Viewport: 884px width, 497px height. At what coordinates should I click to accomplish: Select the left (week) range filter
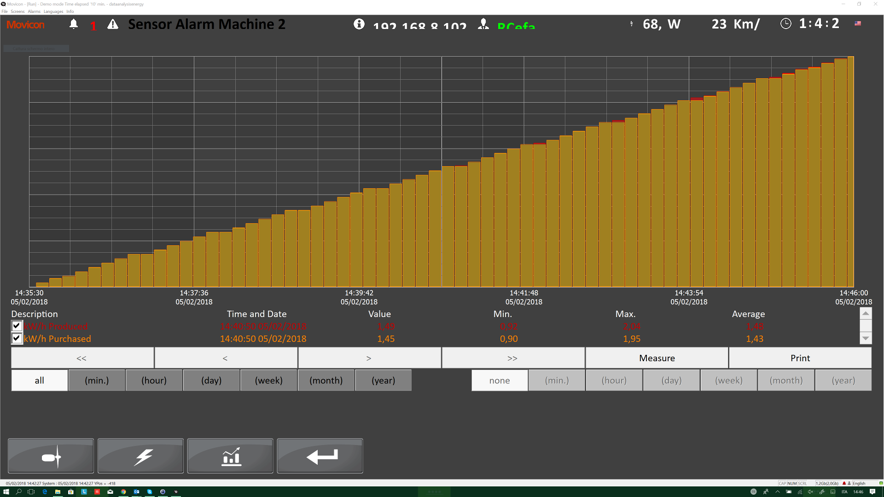[269, 381]
